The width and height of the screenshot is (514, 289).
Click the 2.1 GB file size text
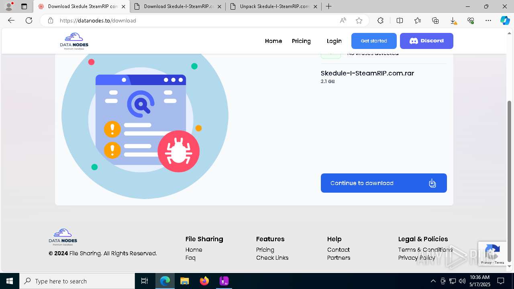pyautogui.click(x=328, y=81)
